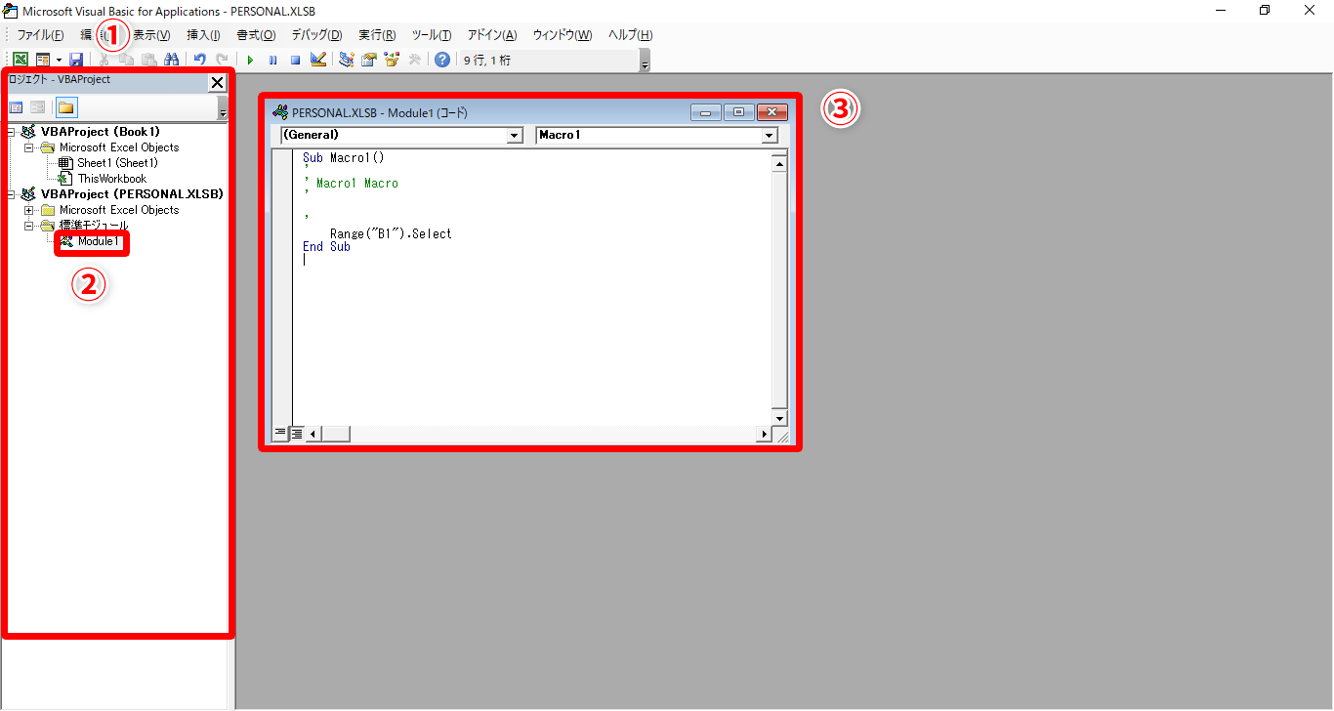Open the Object Browser toolbar icon

[391, 60]
